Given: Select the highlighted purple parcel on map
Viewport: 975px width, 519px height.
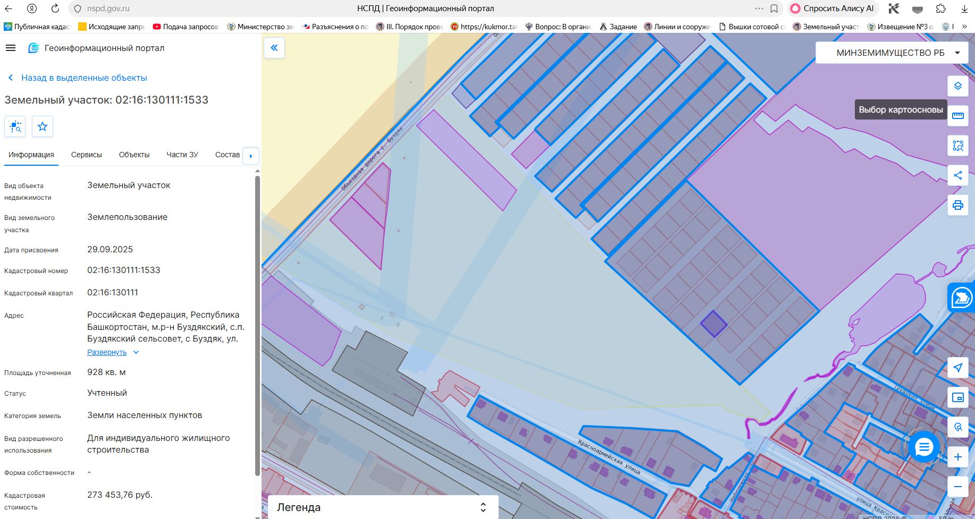Looking at the screenshot, I should point(713,324).
